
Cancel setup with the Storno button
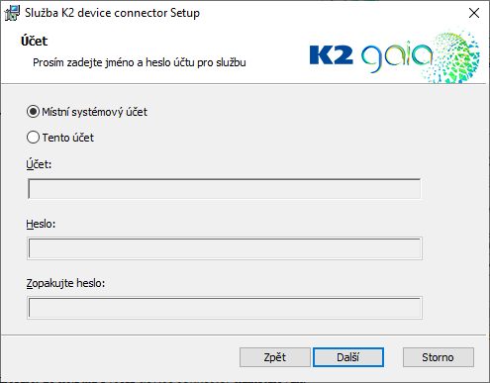pyautogui.click(x=439, y=357)
